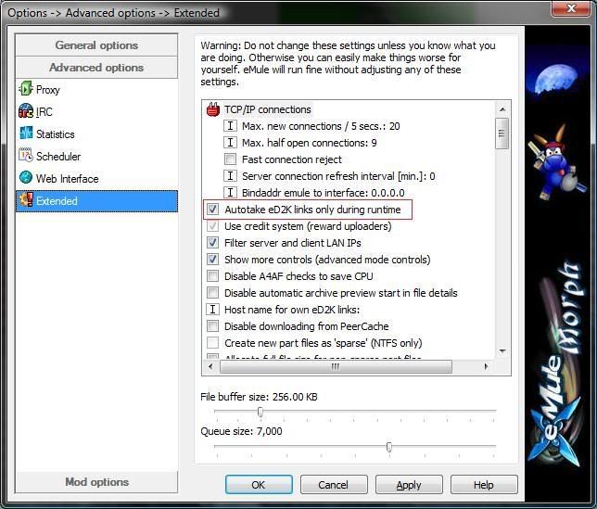This screenshot has width=597, height=509.
Task: Click the File buffer size slider handle
Action: [260, 412]
